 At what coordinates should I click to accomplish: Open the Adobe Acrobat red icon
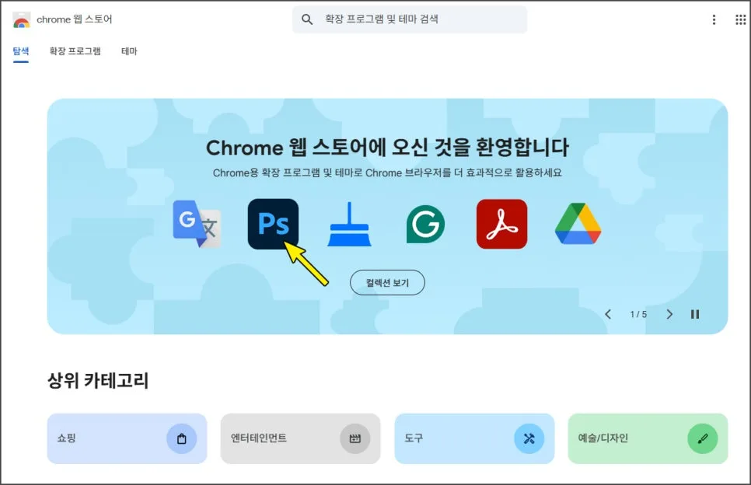(501, 224)
